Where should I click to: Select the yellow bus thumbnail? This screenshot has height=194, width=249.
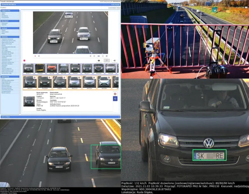click(x=40, y=68)
